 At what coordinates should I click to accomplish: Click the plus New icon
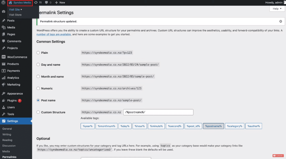[x=56, y=3]
